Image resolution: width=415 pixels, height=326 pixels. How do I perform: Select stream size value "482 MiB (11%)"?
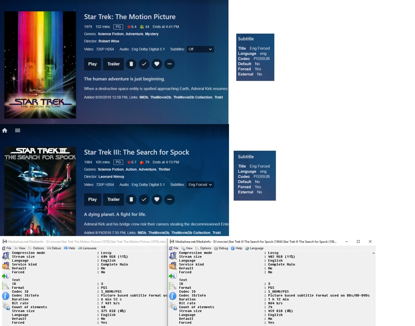pyautogui.click(x=281, y=257)
